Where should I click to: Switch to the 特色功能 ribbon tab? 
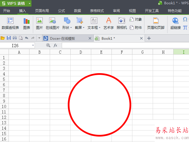(175, 11)
